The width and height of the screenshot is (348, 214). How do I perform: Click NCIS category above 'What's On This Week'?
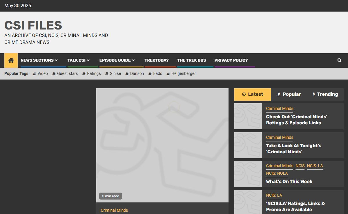(300, 166)
